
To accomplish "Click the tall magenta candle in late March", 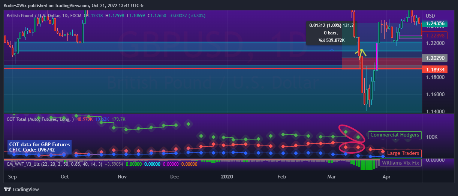I will coord(376,57).
